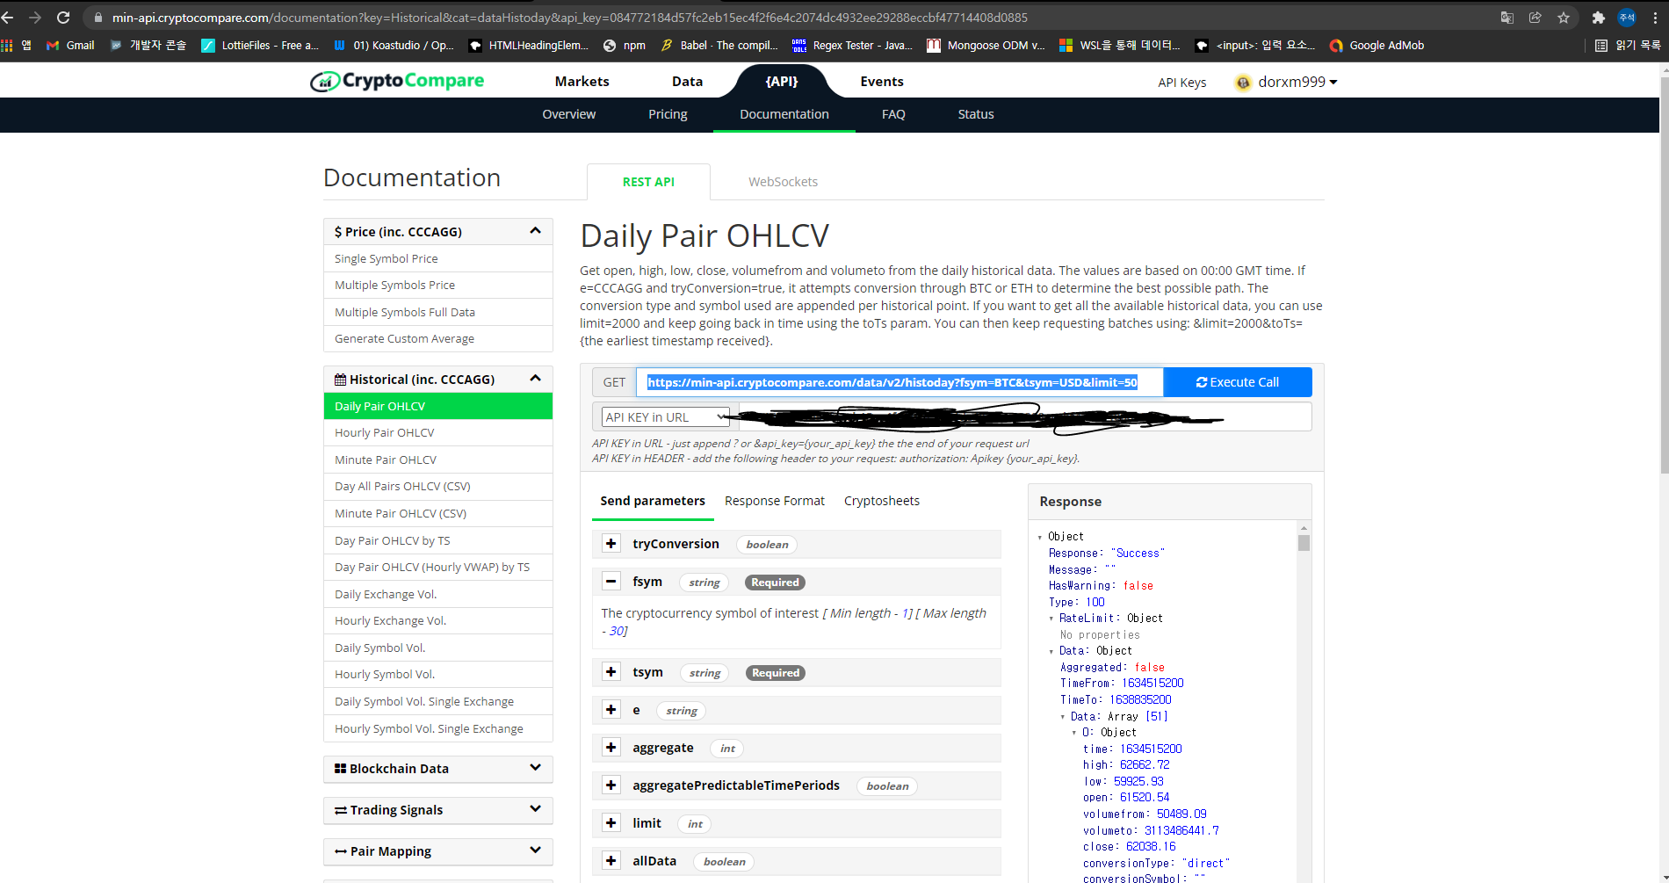Expand the Trading Signals section
The image size is (1669, 883).
535,809
